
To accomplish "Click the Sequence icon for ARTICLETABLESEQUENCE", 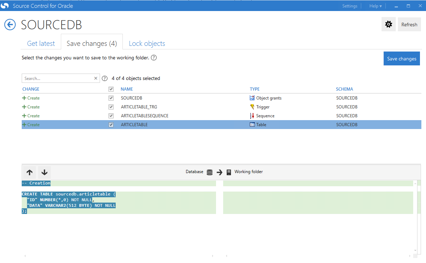I will point(252,116).
